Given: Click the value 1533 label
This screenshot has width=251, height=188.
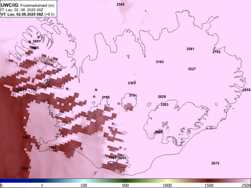Looking at the screenshot, I should click(52, 147).
